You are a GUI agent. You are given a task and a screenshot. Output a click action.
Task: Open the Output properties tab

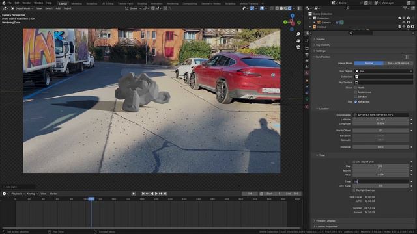pyautogui.click(x=307, y=55)
